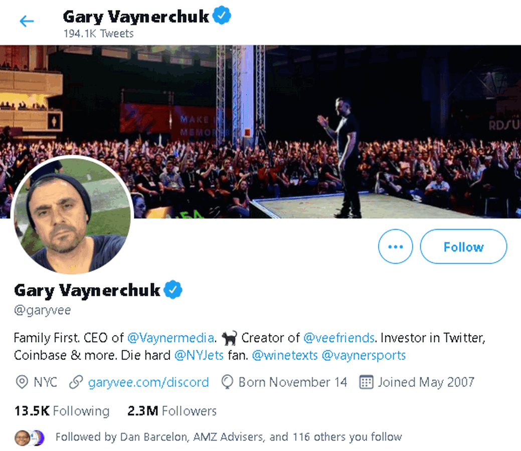Click the link chain icon before garyvee.com/discord
This screenshot has height=451, width=521.
(75, 382)
